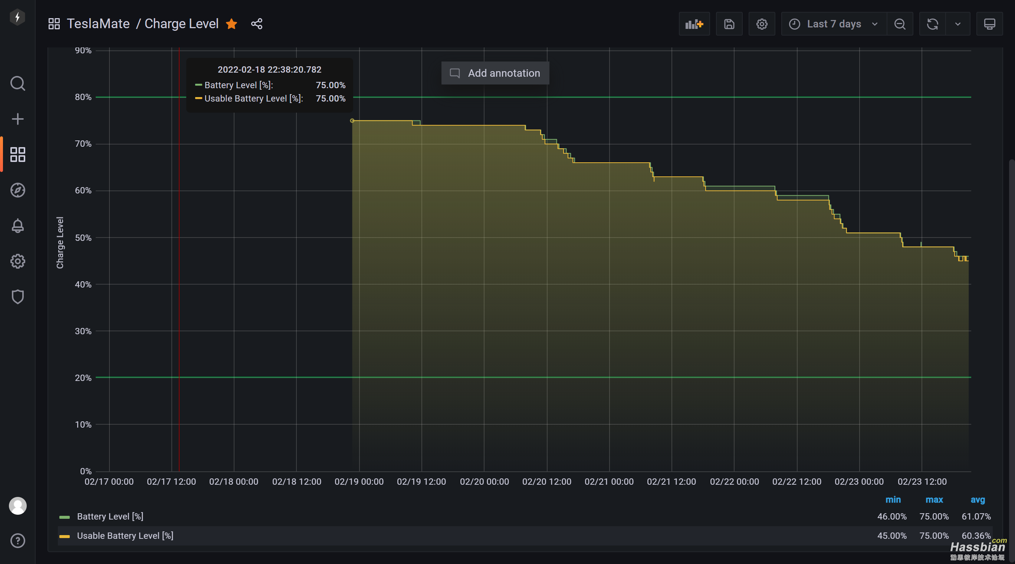Click the 45.00% min value
Image resolution: width=1015 pixels, height=564 pixels.
point(892,536)
